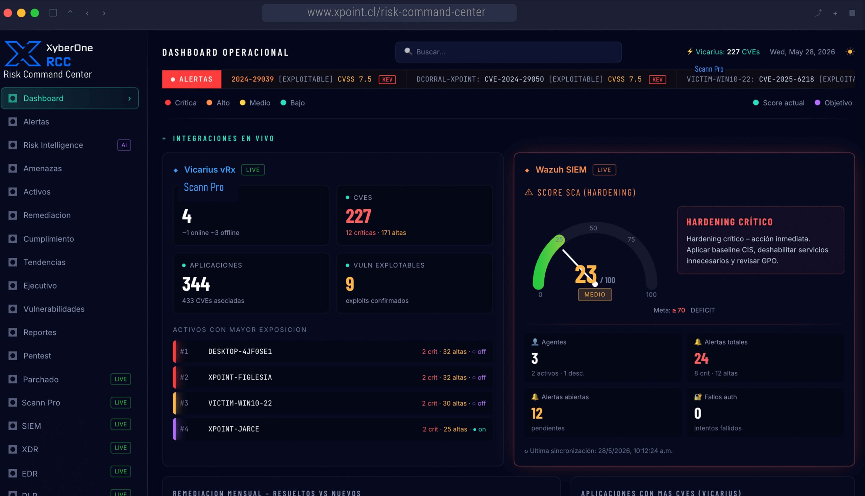Click the LIVE badge next to SIEM
The image size is (865, 496).
(121, 424)
